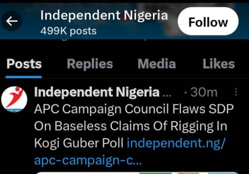Click the truncated handle ellipsis after author name

coord(167,95)
